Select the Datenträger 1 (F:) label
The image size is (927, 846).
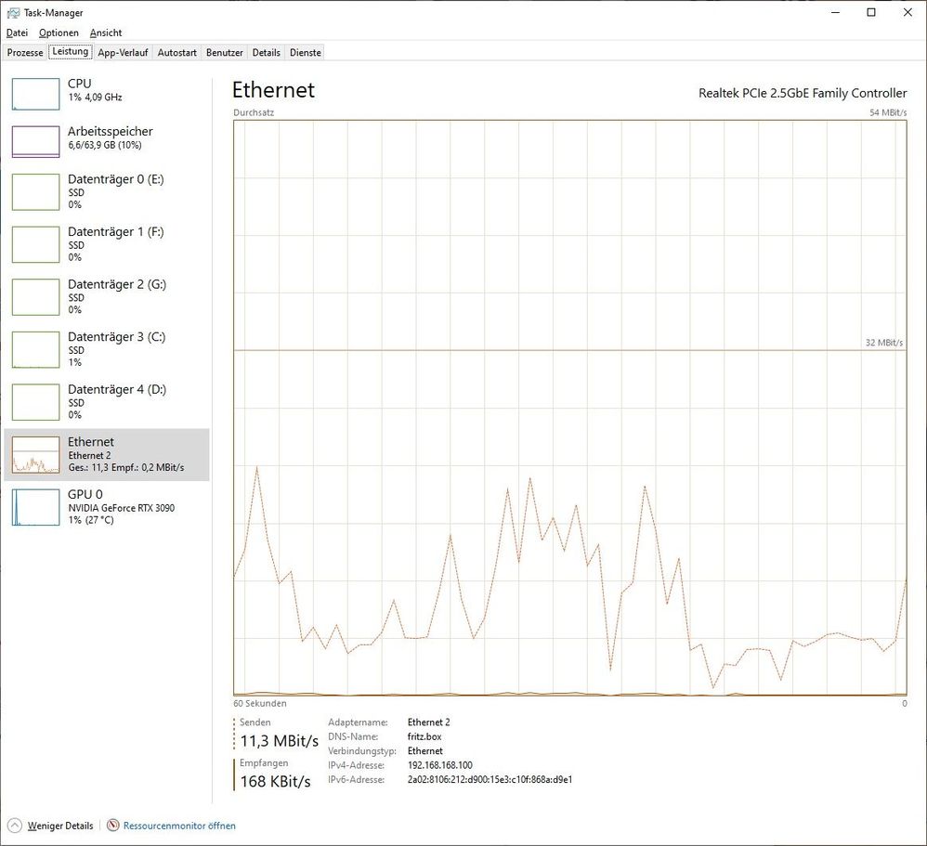116,232
